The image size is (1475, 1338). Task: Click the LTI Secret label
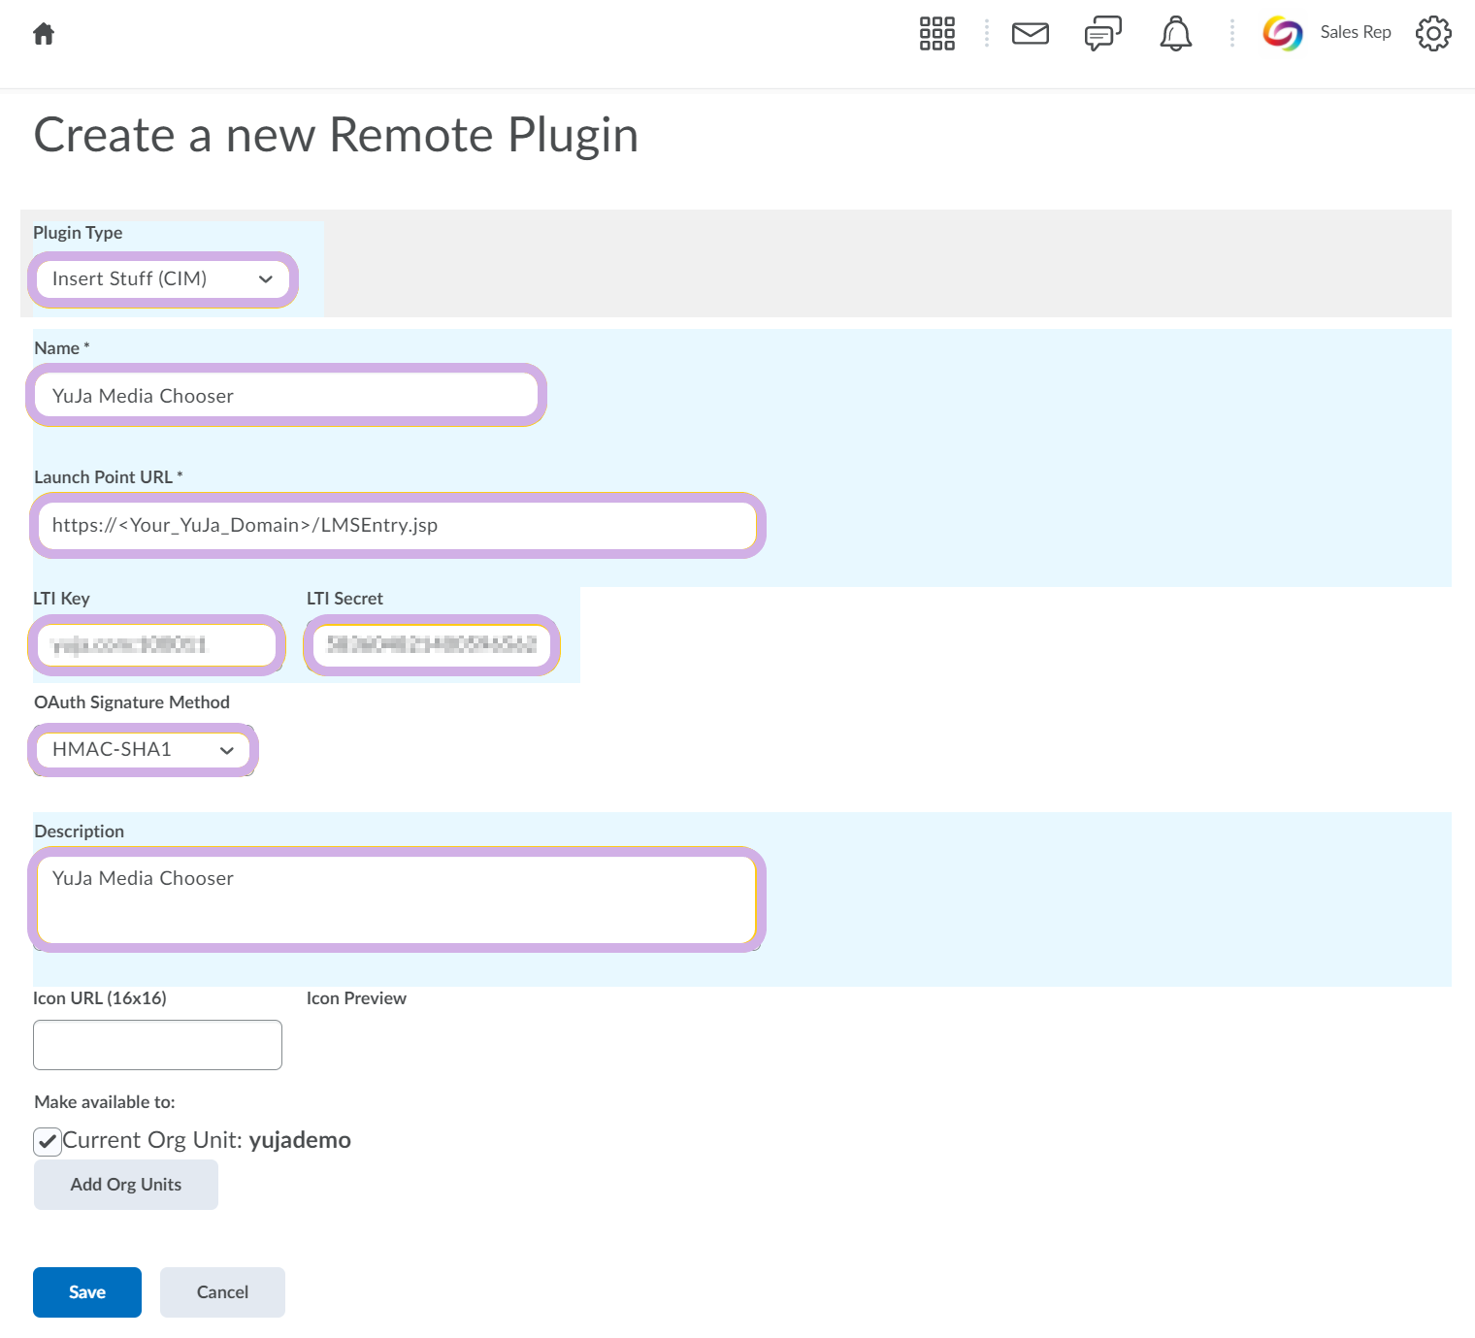tap(344, 599)
